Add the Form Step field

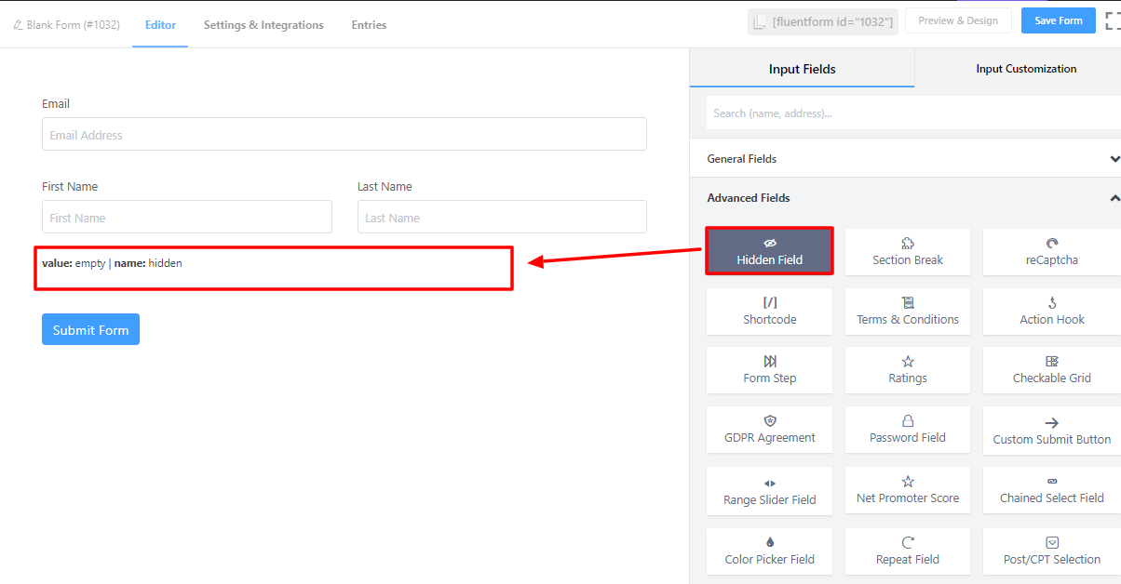[x=770, y=370]
